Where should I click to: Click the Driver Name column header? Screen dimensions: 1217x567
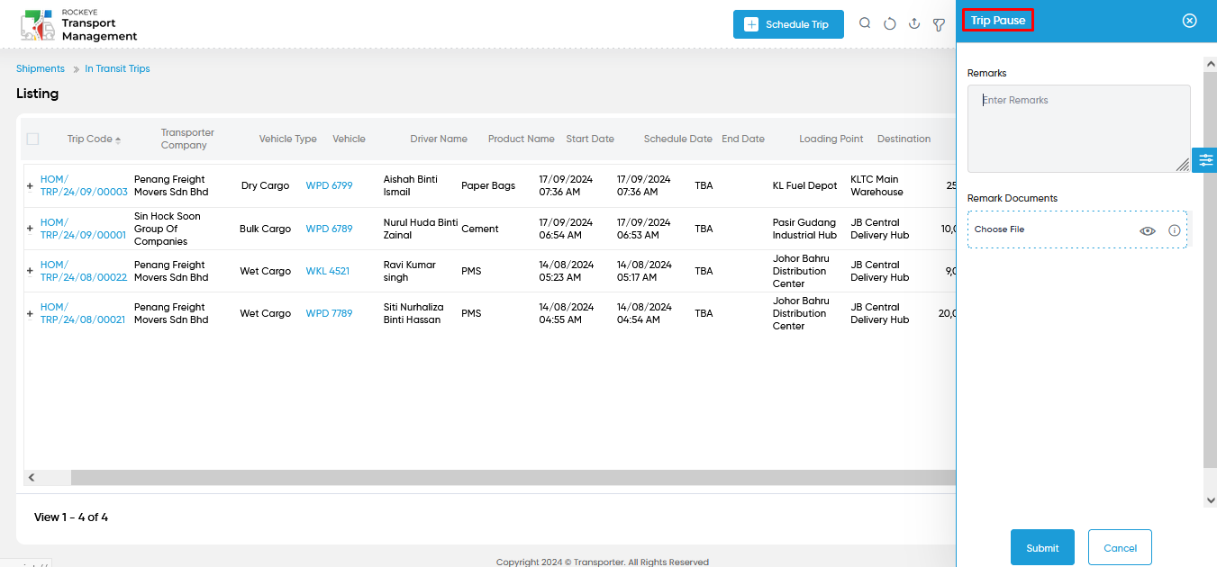click(x=439, y=139)
